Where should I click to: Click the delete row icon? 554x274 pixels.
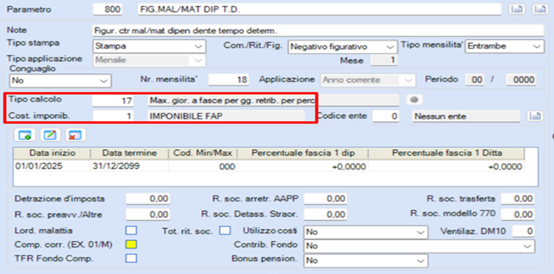(76, 135)
